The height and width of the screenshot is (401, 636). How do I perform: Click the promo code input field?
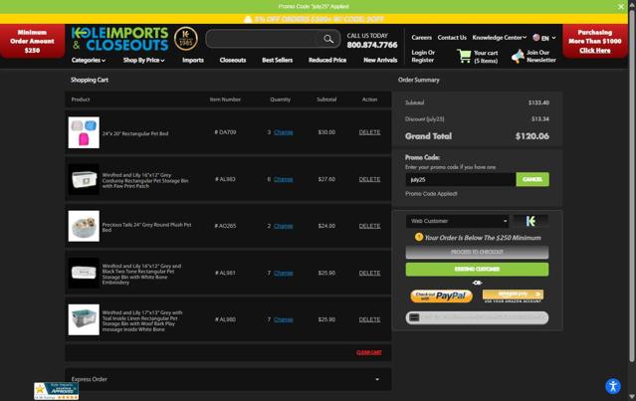coord(461,179)
